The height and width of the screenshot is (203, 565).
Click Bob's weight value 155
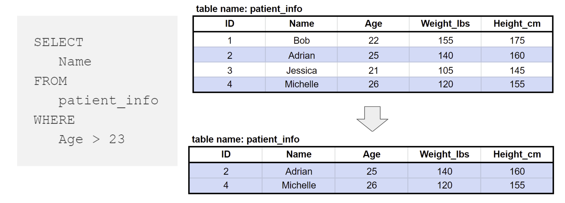446,41
